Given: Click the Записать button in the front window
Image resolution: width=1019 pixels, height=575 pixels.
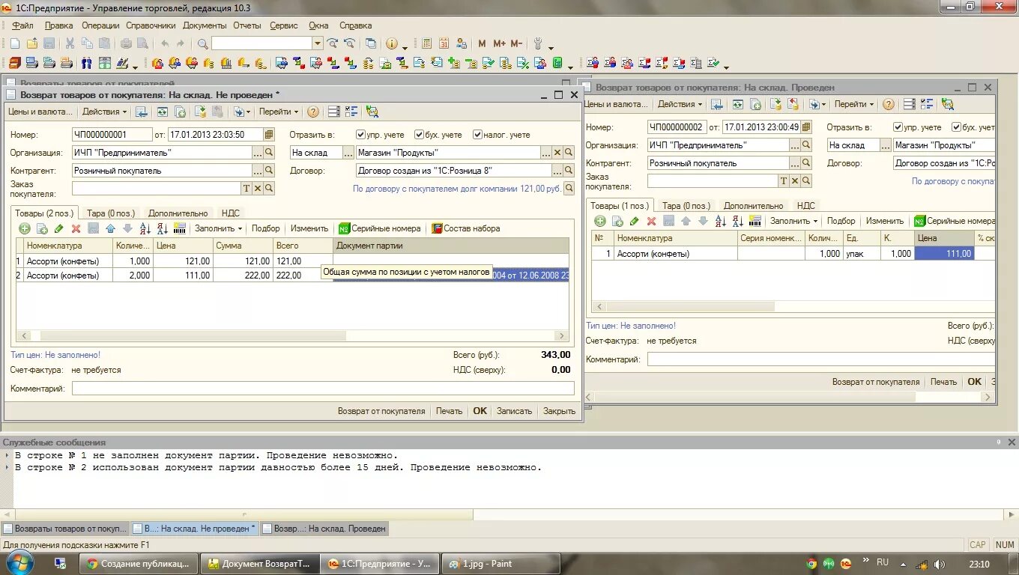Looking at the screenshot, I should tap(514, 411).
